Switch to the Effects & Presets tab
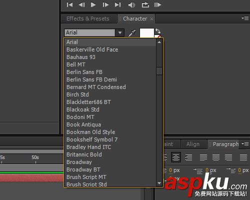The width and height of the screenshot is (250, 200). coord(88,18)
